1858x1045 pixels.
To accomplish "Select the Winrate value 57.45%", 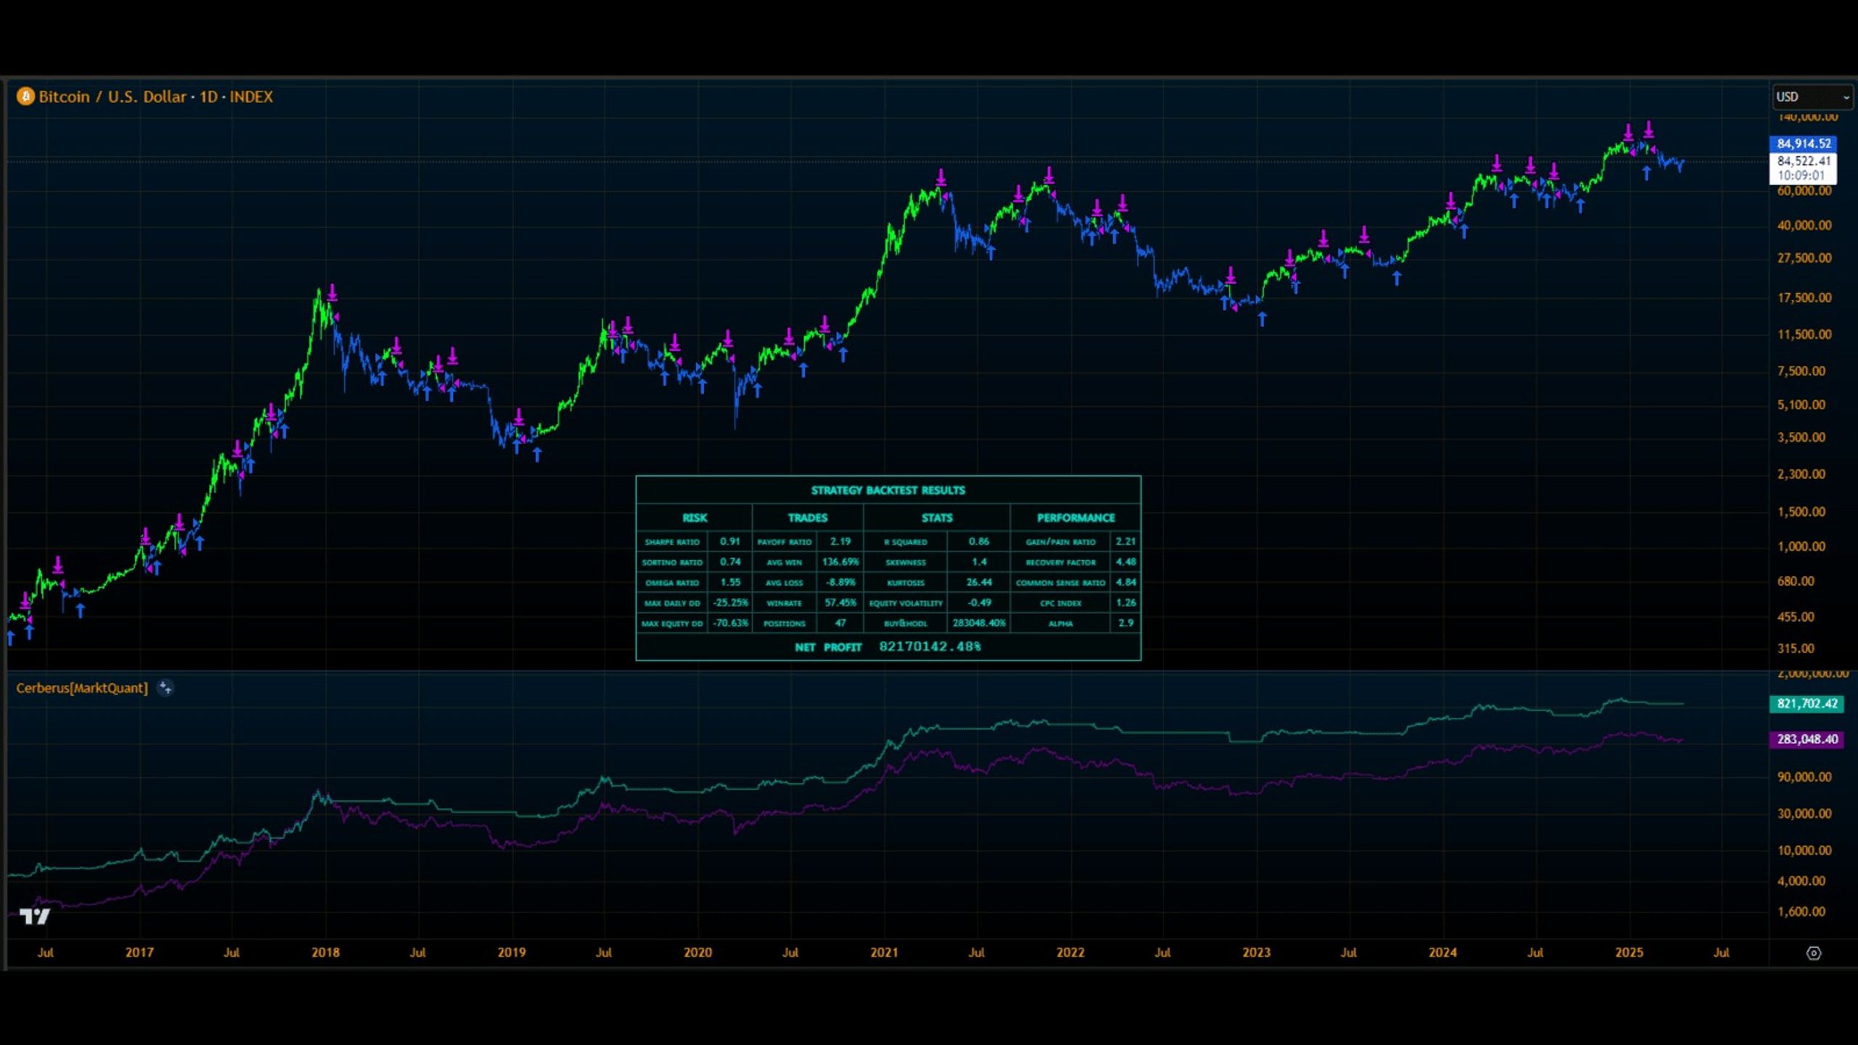I will (840, 602).
